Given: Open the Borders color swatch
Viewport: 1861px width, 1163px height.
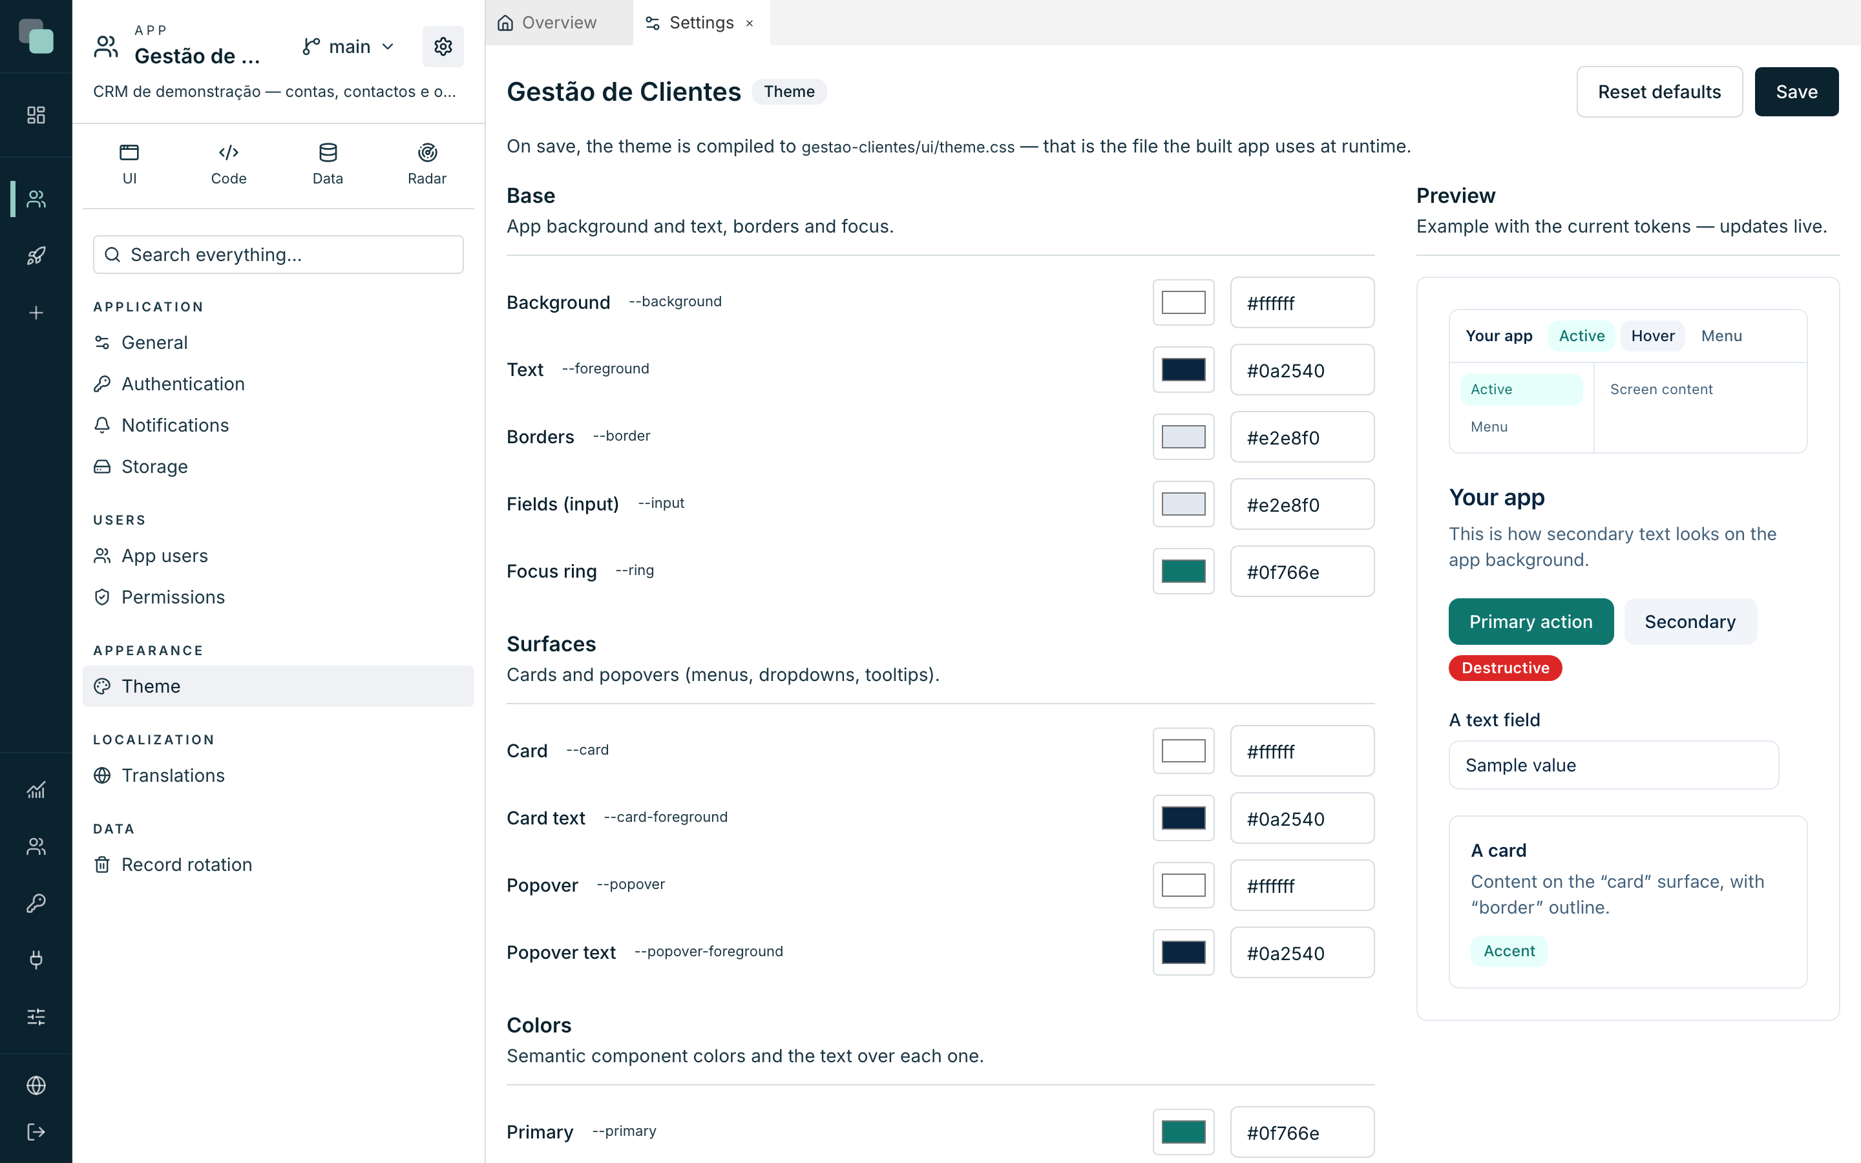Looking at the screenshot, I should [1184, 437].
